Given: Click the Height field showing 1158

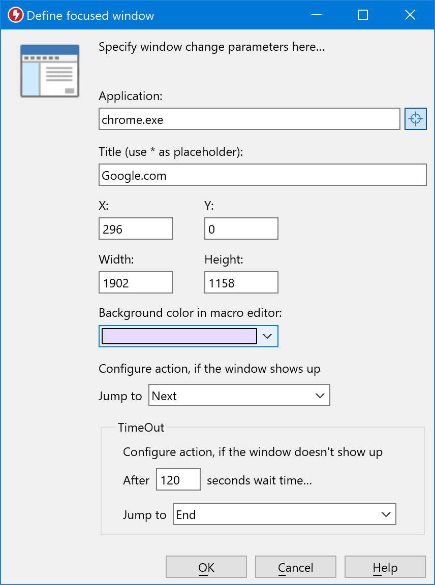Looking at the screenshot, I should [x=241, y=282].
